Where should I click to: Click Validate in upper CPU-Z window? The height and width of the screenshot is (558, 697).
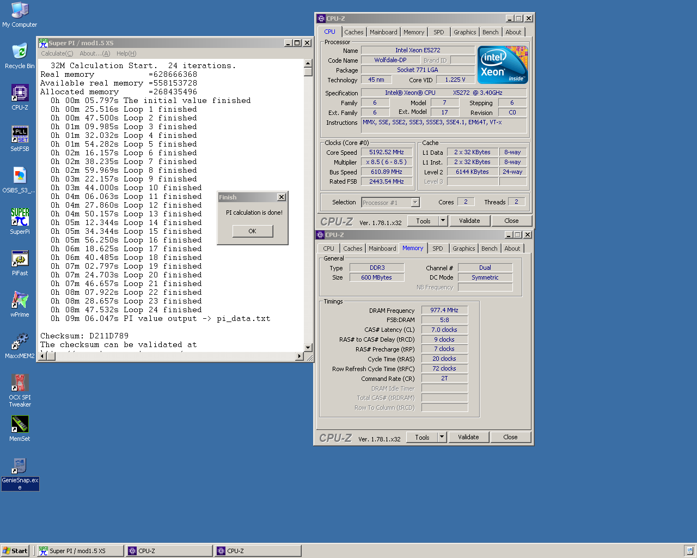click(x=469, y=221)
